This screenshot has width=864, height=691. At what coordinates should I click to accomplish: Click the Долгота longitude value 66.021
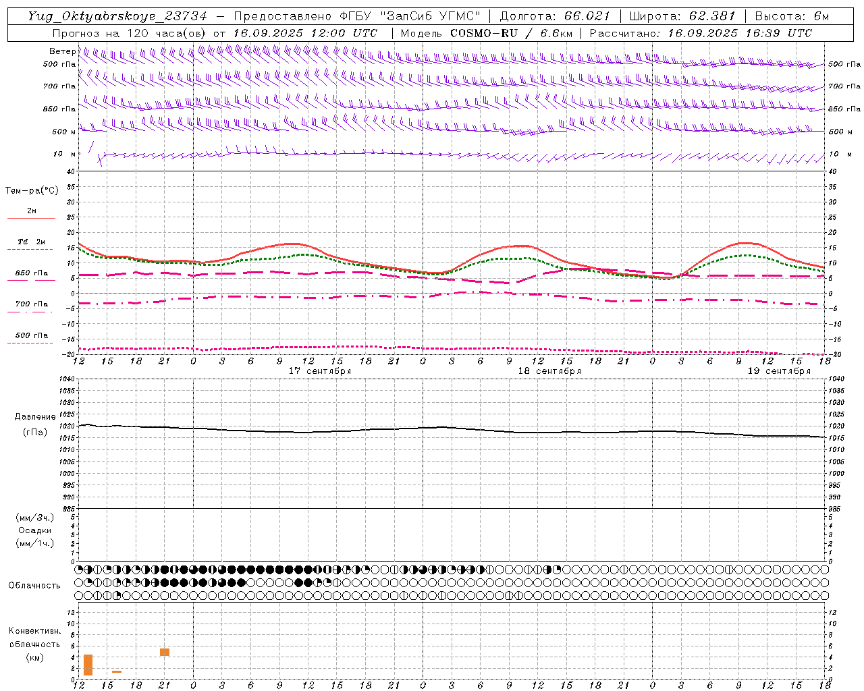[587, 16]
